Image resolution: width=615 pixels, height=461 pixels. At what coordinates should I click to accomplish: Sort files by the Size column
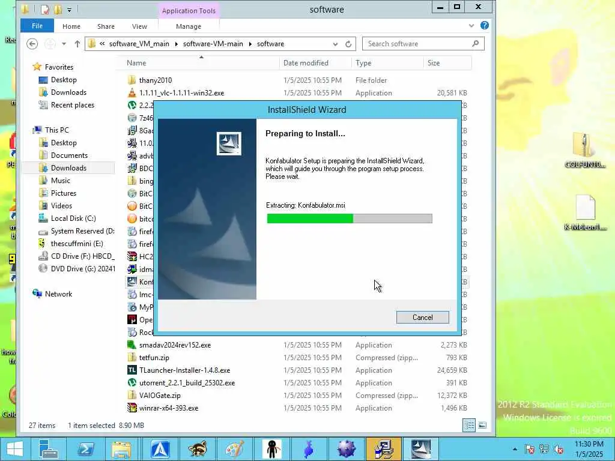tap(434, 62)
